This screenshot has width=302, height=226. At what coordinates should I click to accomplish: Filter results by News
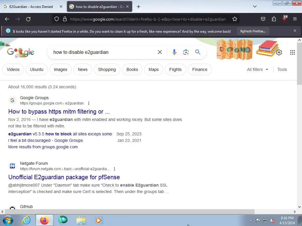[83, 69]
